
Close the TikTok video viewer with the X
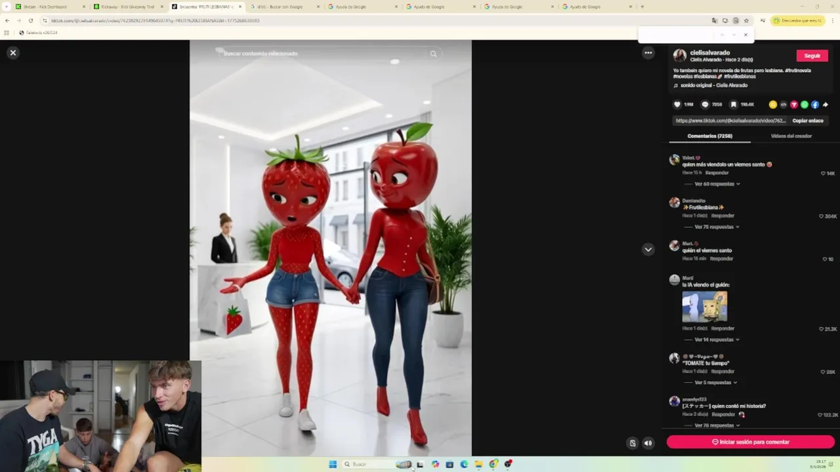(12, 52)
